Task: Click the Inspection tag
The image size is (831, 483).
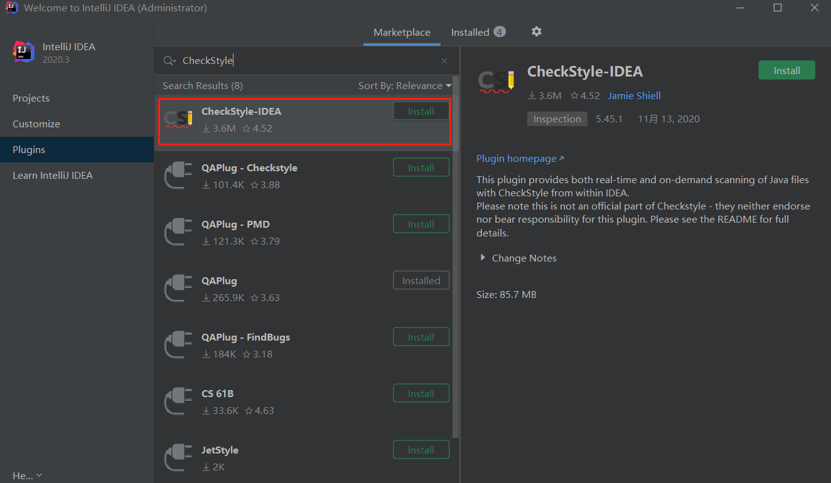Action: click(x=557, y=119)
